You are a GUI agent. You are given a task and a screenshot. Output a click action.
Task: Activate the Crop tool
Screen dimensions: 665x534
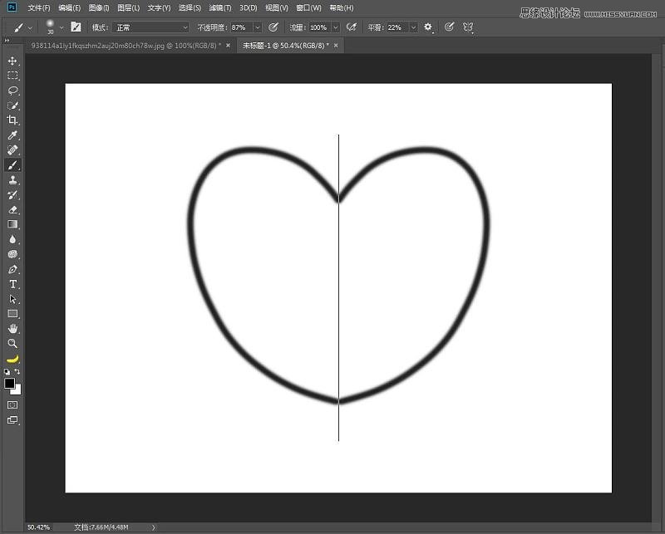pos(12,120)
